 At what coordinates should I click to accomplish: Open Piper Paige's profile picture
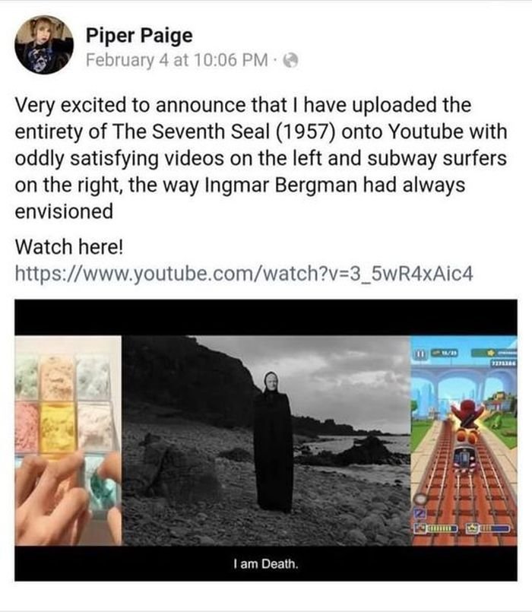[44, 45]
